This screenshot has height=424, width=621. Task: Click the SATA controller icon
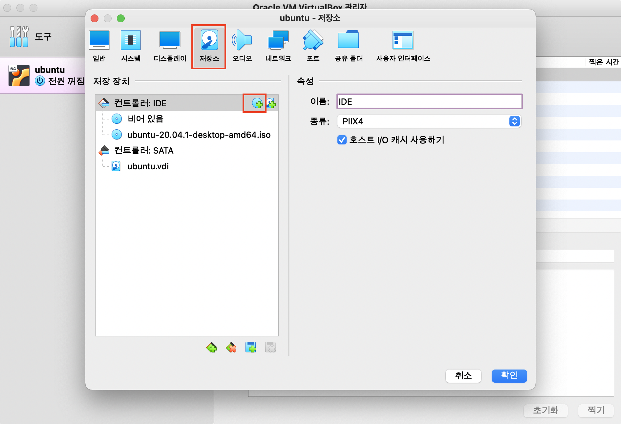pos(104,150)
